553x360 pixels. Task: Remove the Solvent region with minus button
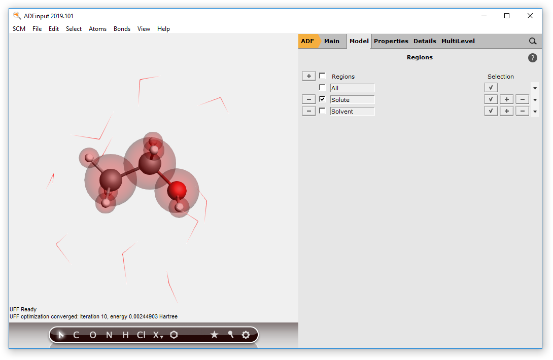(x=308, y=111)
